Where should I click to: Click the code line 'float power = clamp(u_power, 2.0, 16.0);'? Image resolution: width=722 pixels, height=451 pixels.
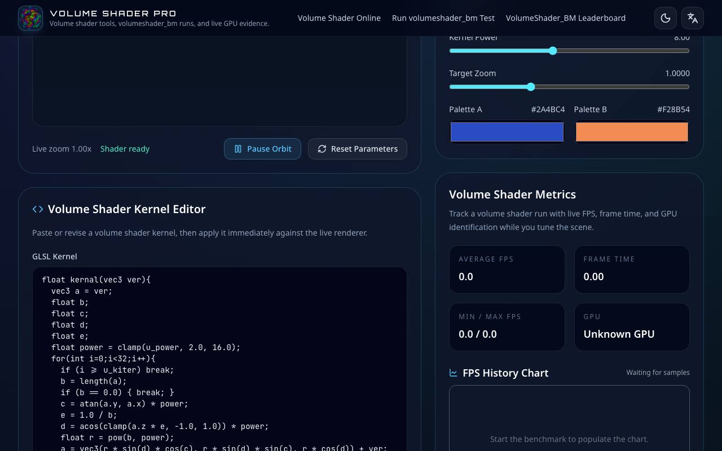[x=146, y=347]
